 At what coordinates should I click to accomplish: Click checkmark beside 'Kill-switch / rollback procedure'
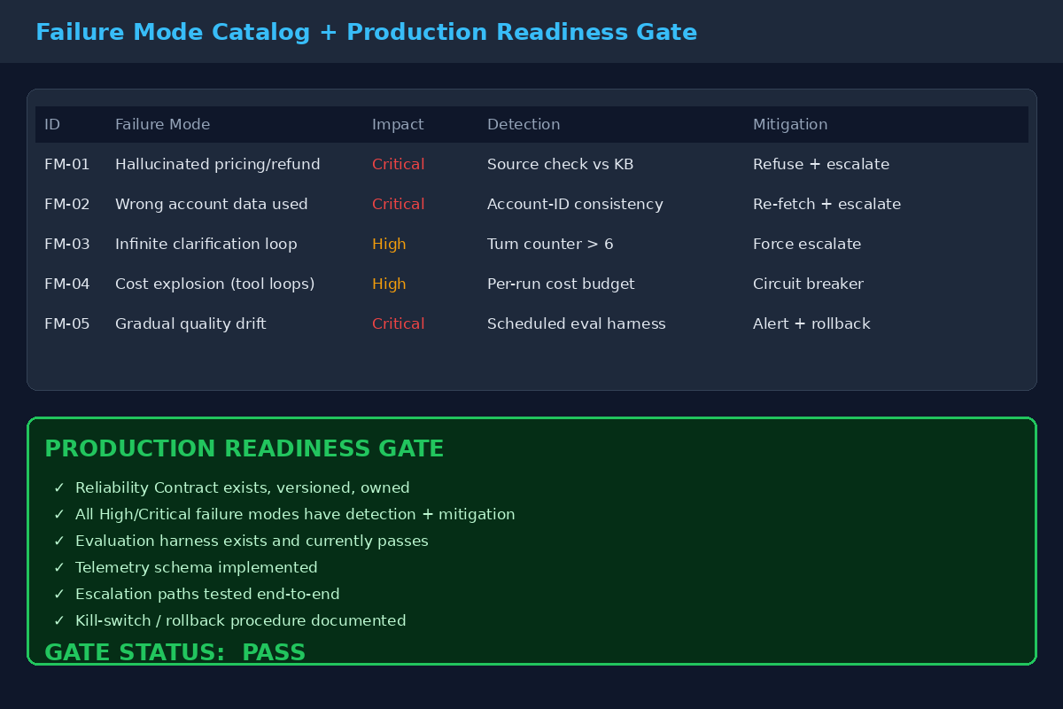59,621
